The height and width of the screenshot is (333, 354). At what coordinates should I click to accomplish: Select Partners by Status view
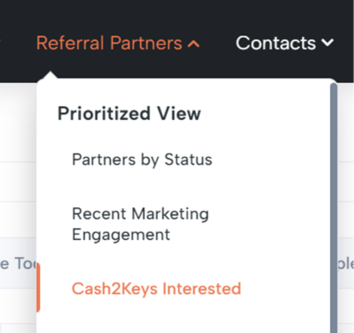point(142,160)
